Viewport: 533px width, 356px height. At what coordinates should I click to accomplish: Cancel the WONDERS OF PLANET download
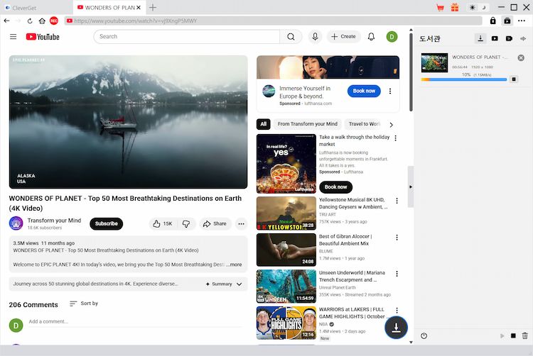(520, 57)
